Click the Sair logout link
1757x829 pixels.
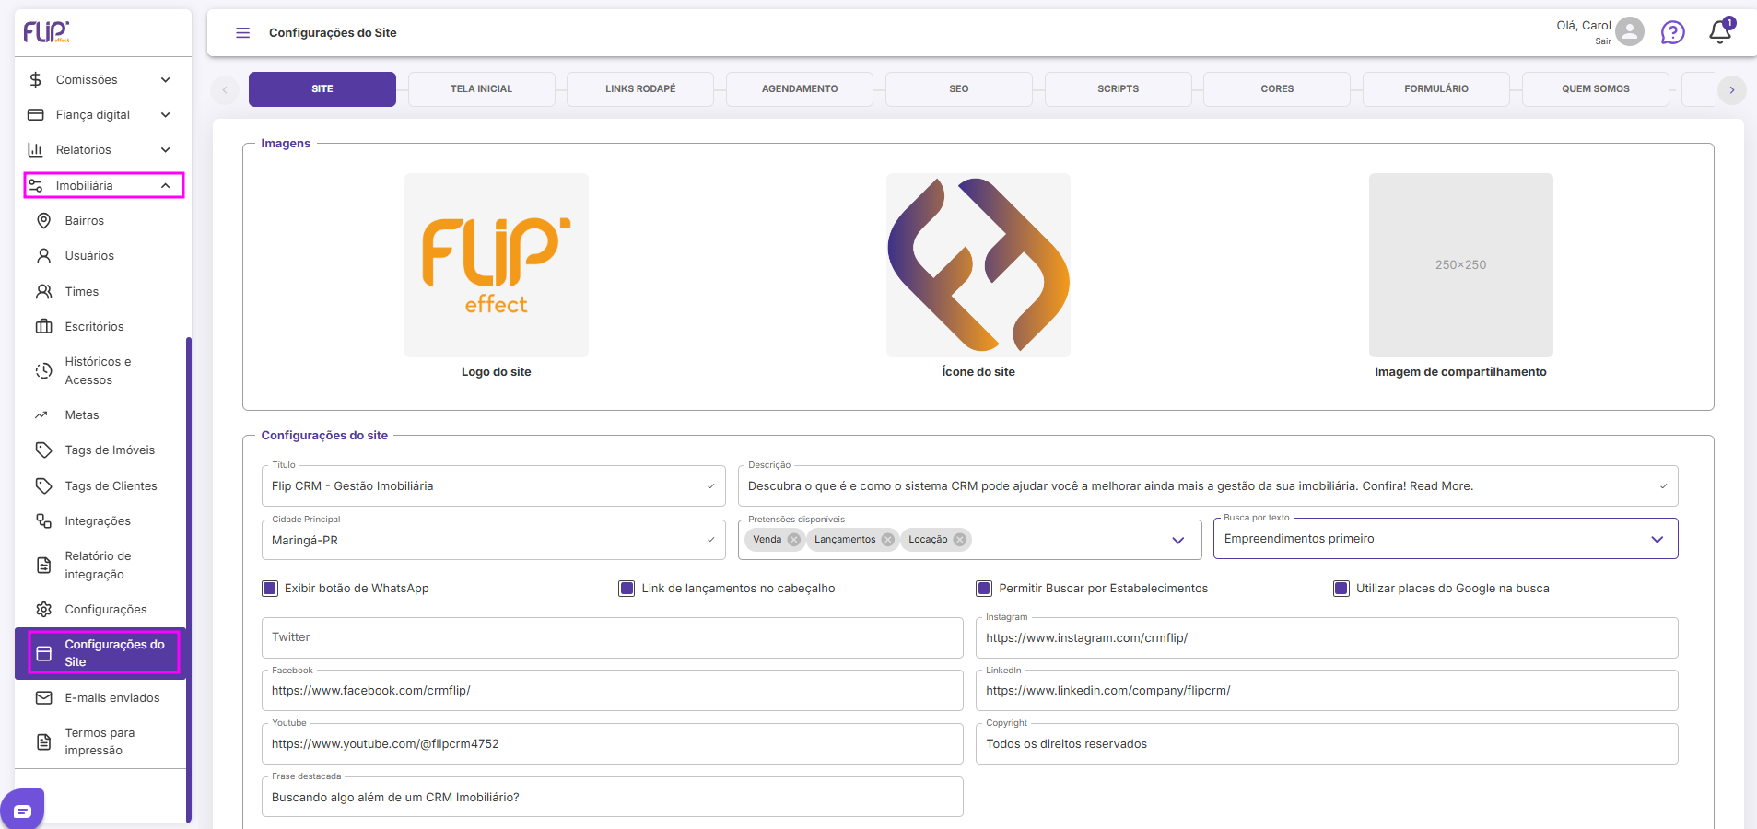coord(1603,41)
